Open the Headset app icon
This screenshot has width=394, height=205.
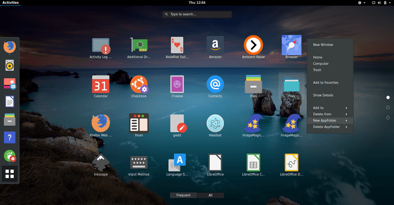(x=215, y=123)
